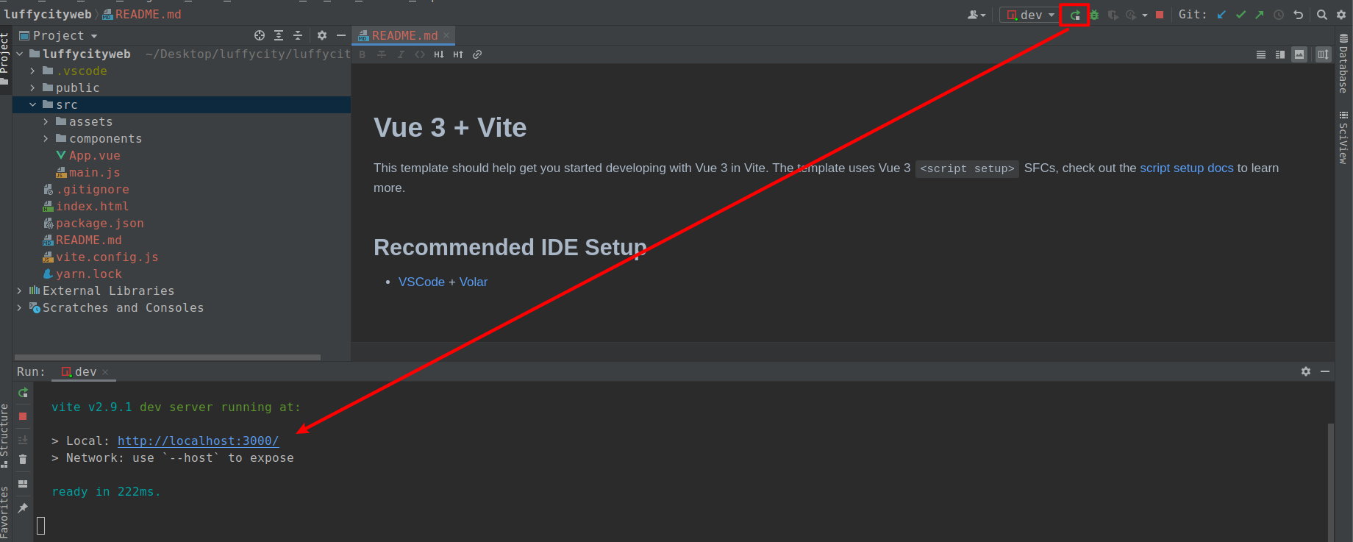Toggle auto-scroll preview button

1324,54
